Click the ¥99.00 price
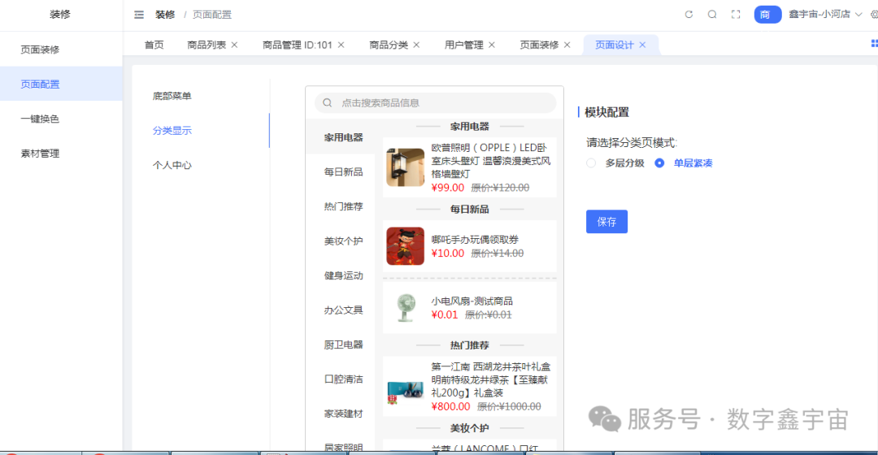Image resolution: width=878 pixels, height=455 pixels. point(447,188)
